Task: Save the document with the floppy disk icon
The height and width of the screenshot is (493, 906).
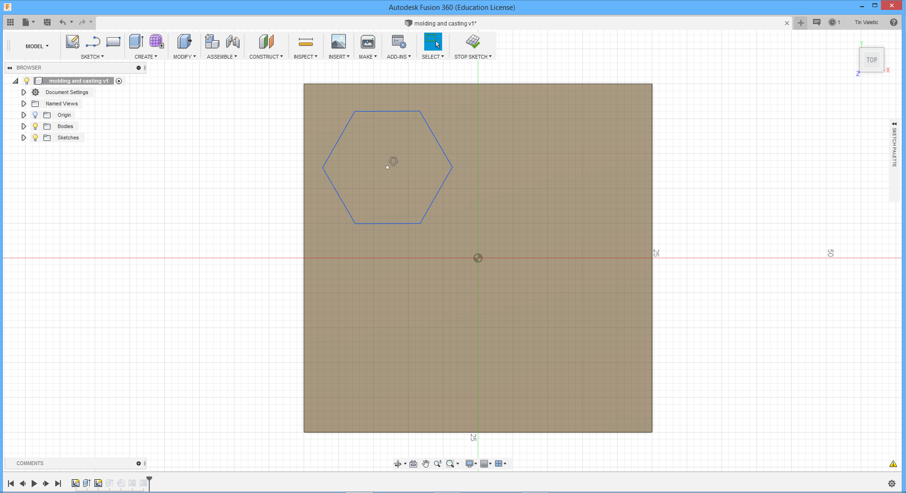Action: coord(47,22)
